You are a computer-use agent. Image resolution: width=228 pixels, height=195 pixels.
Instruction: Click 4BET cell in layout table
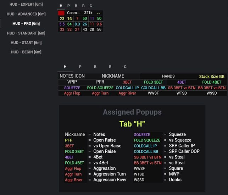click(x=182, y=82)
